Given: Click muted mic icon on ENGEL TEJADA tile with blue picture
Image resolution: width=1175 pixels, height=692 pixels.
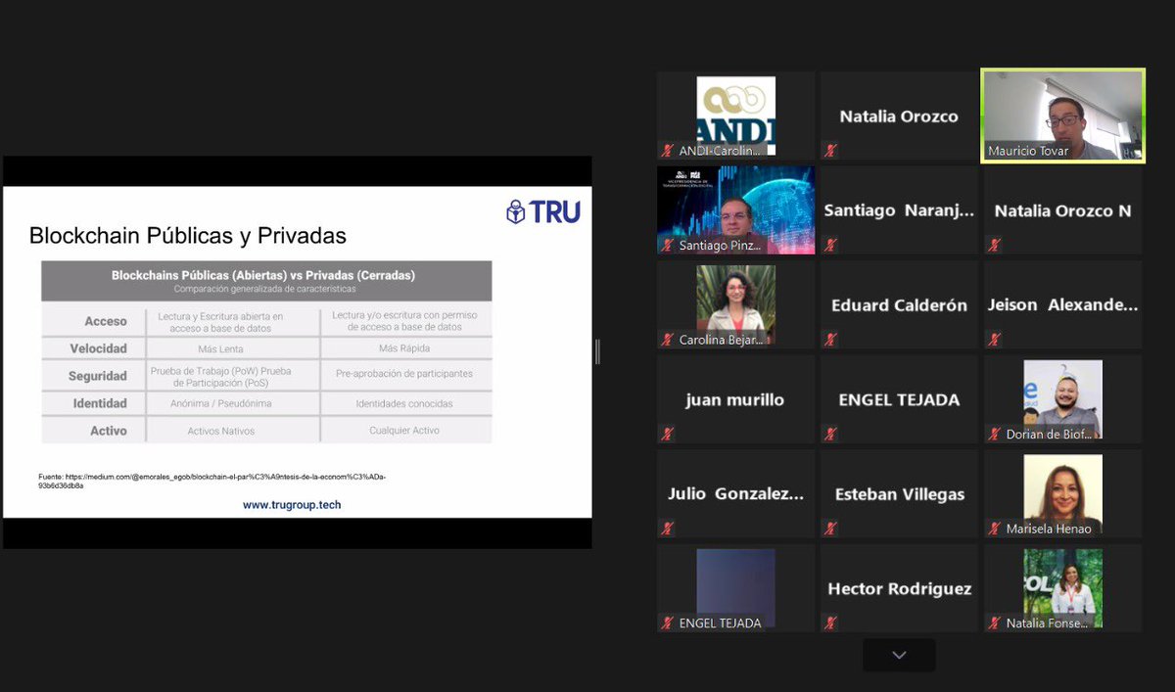Looking at the screenshot, I should coord(668,623).
